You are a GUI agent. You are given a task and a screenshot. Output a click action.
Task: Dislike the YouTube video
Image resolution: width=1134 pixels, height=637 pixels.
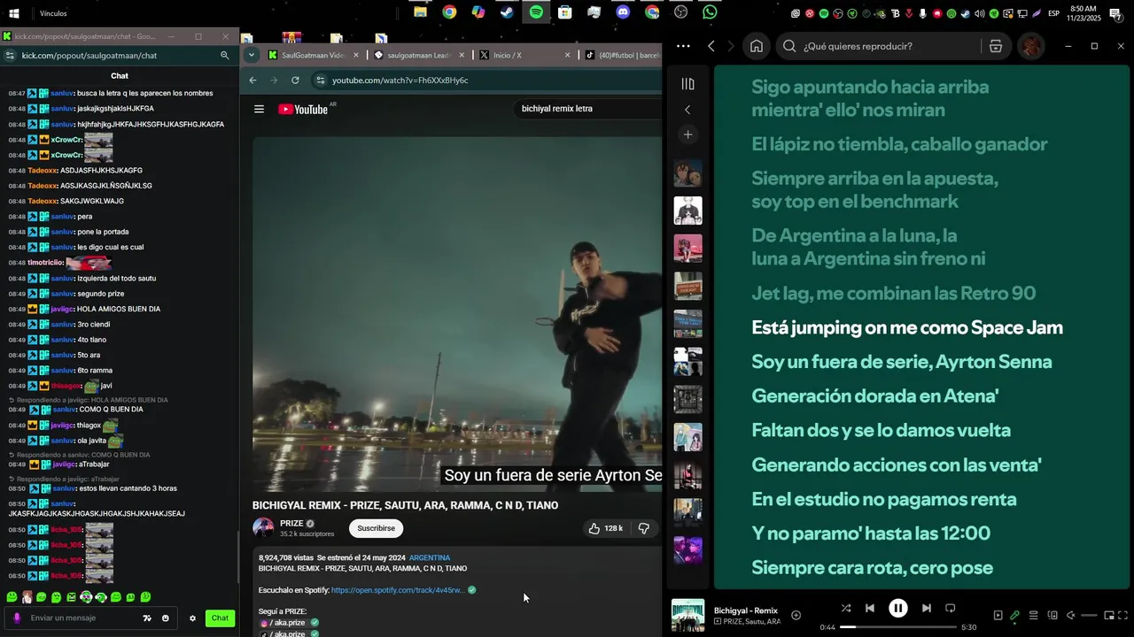(644, 528)
